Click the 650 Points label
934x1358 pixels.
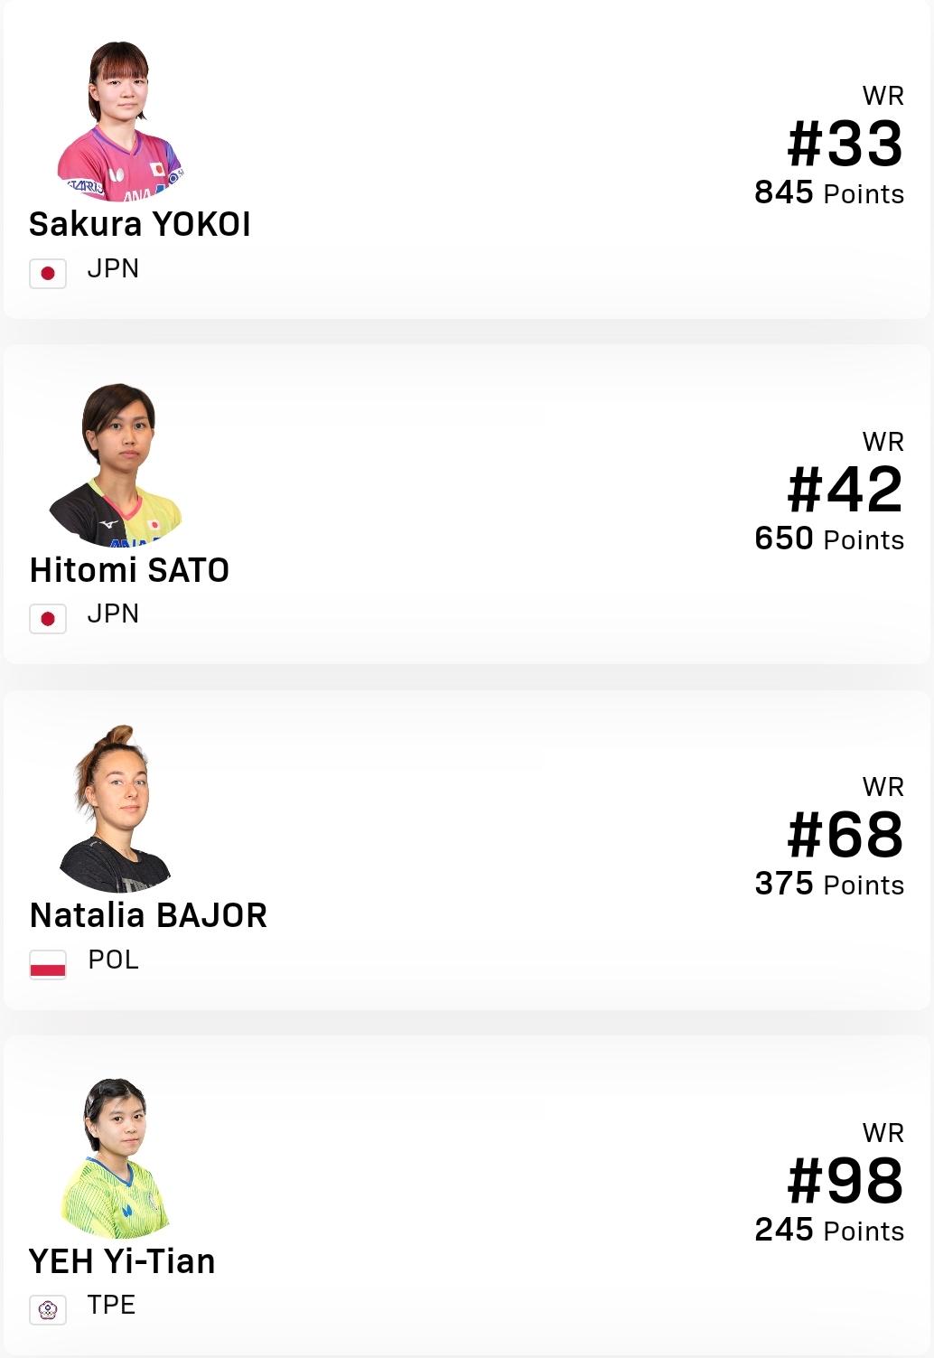[829, 539]
